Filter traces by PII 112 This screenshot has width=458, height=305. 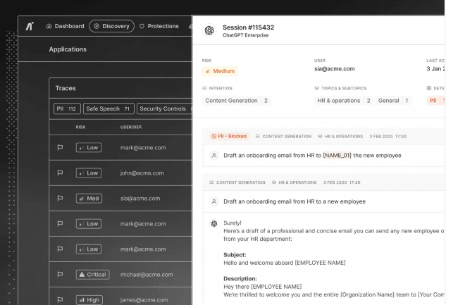(x=67, y=109)
